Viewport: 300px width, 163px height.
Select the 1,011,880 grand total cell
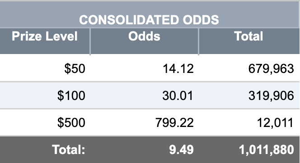266,149
